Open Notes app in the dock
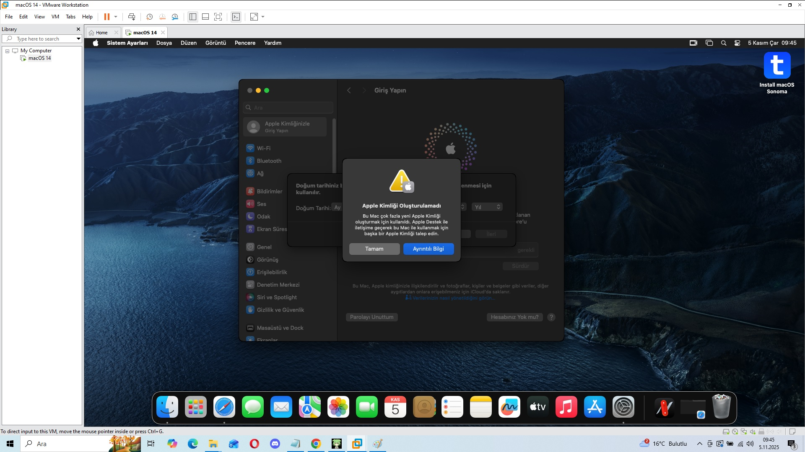This screenshot has height=452, width=805. click(481, 407)
